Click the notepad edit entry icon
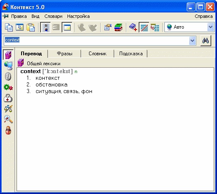Image resolution: width=217 pixels, height=194 pixels. click(108, 27)
